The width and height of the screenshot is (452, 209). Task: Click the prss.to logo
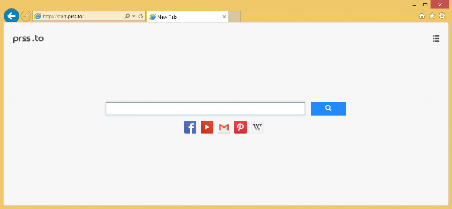[28, 39]
